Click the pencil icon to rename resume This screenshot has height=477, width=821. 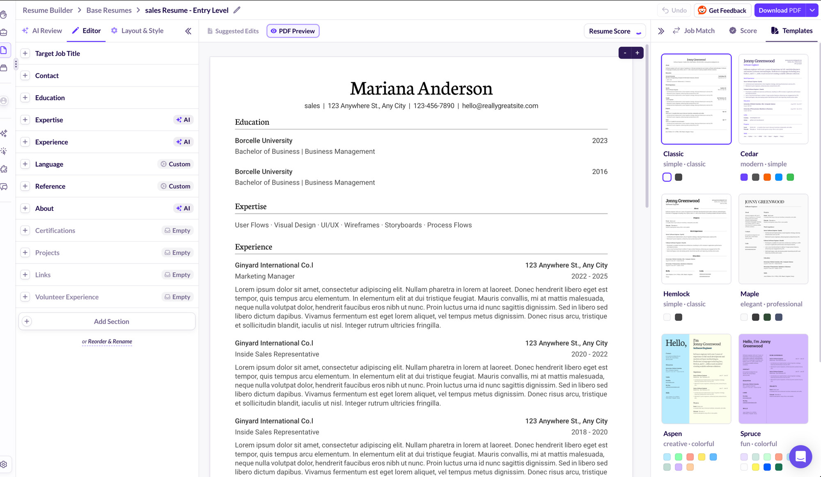tap(237, 10)
